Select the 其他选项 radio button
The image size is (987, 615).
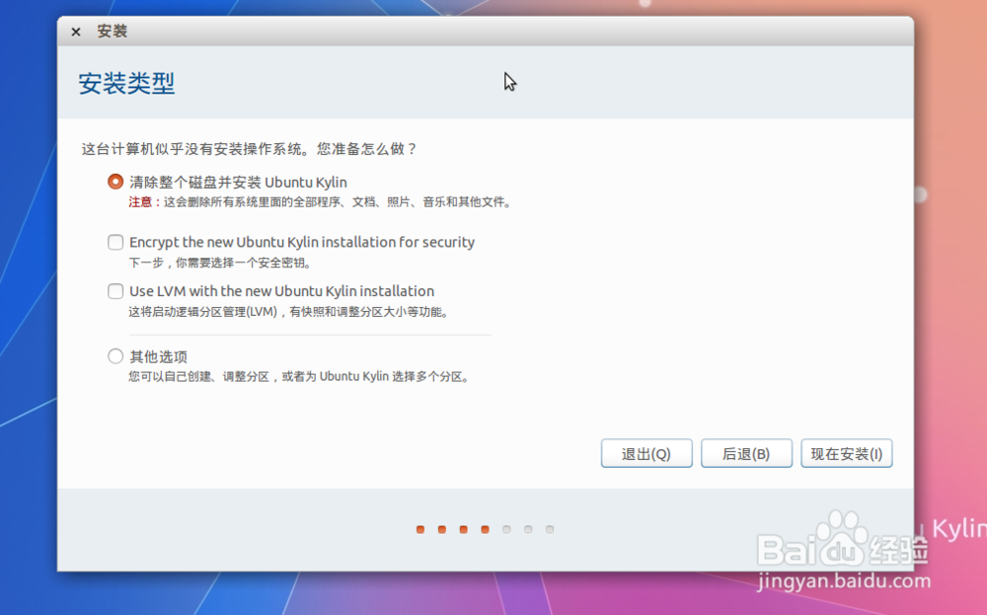click(115, 356)
